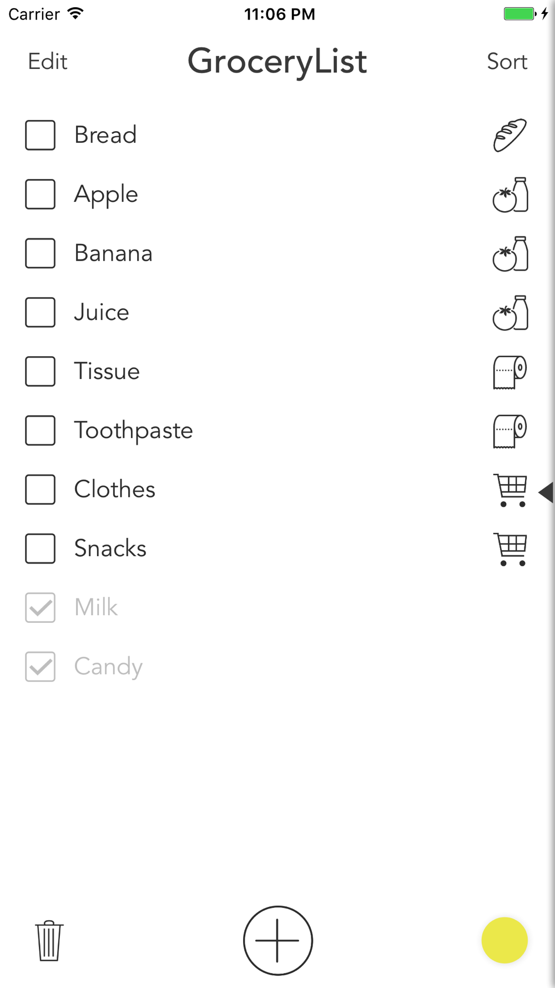Uncheck the Milk checkbox
This screenshot has height=988, width=555.
40,607
